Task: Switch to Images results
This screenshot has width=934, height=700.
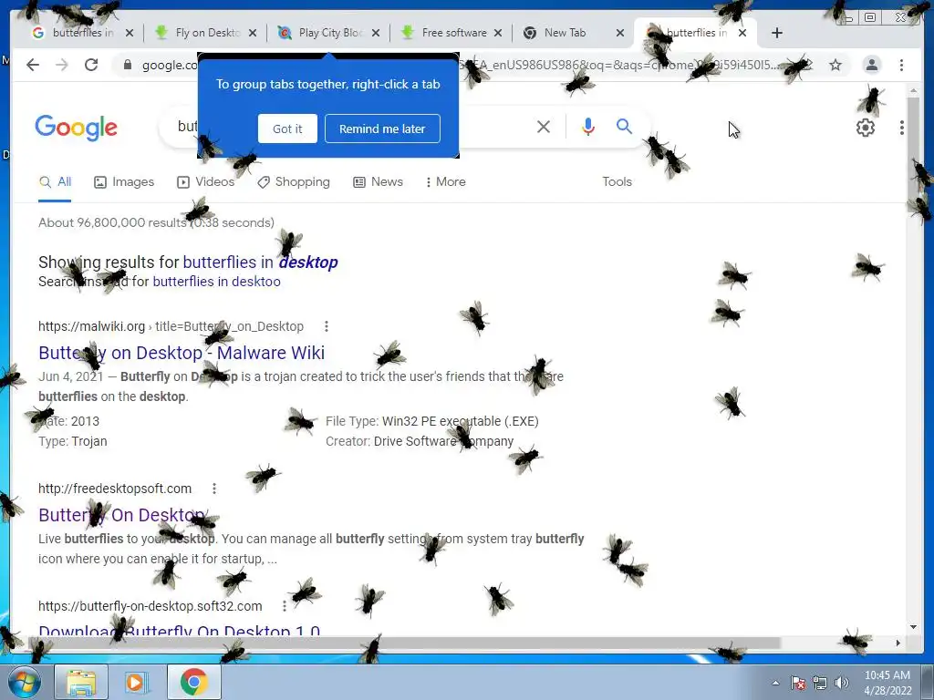Action: click(124, 182)
